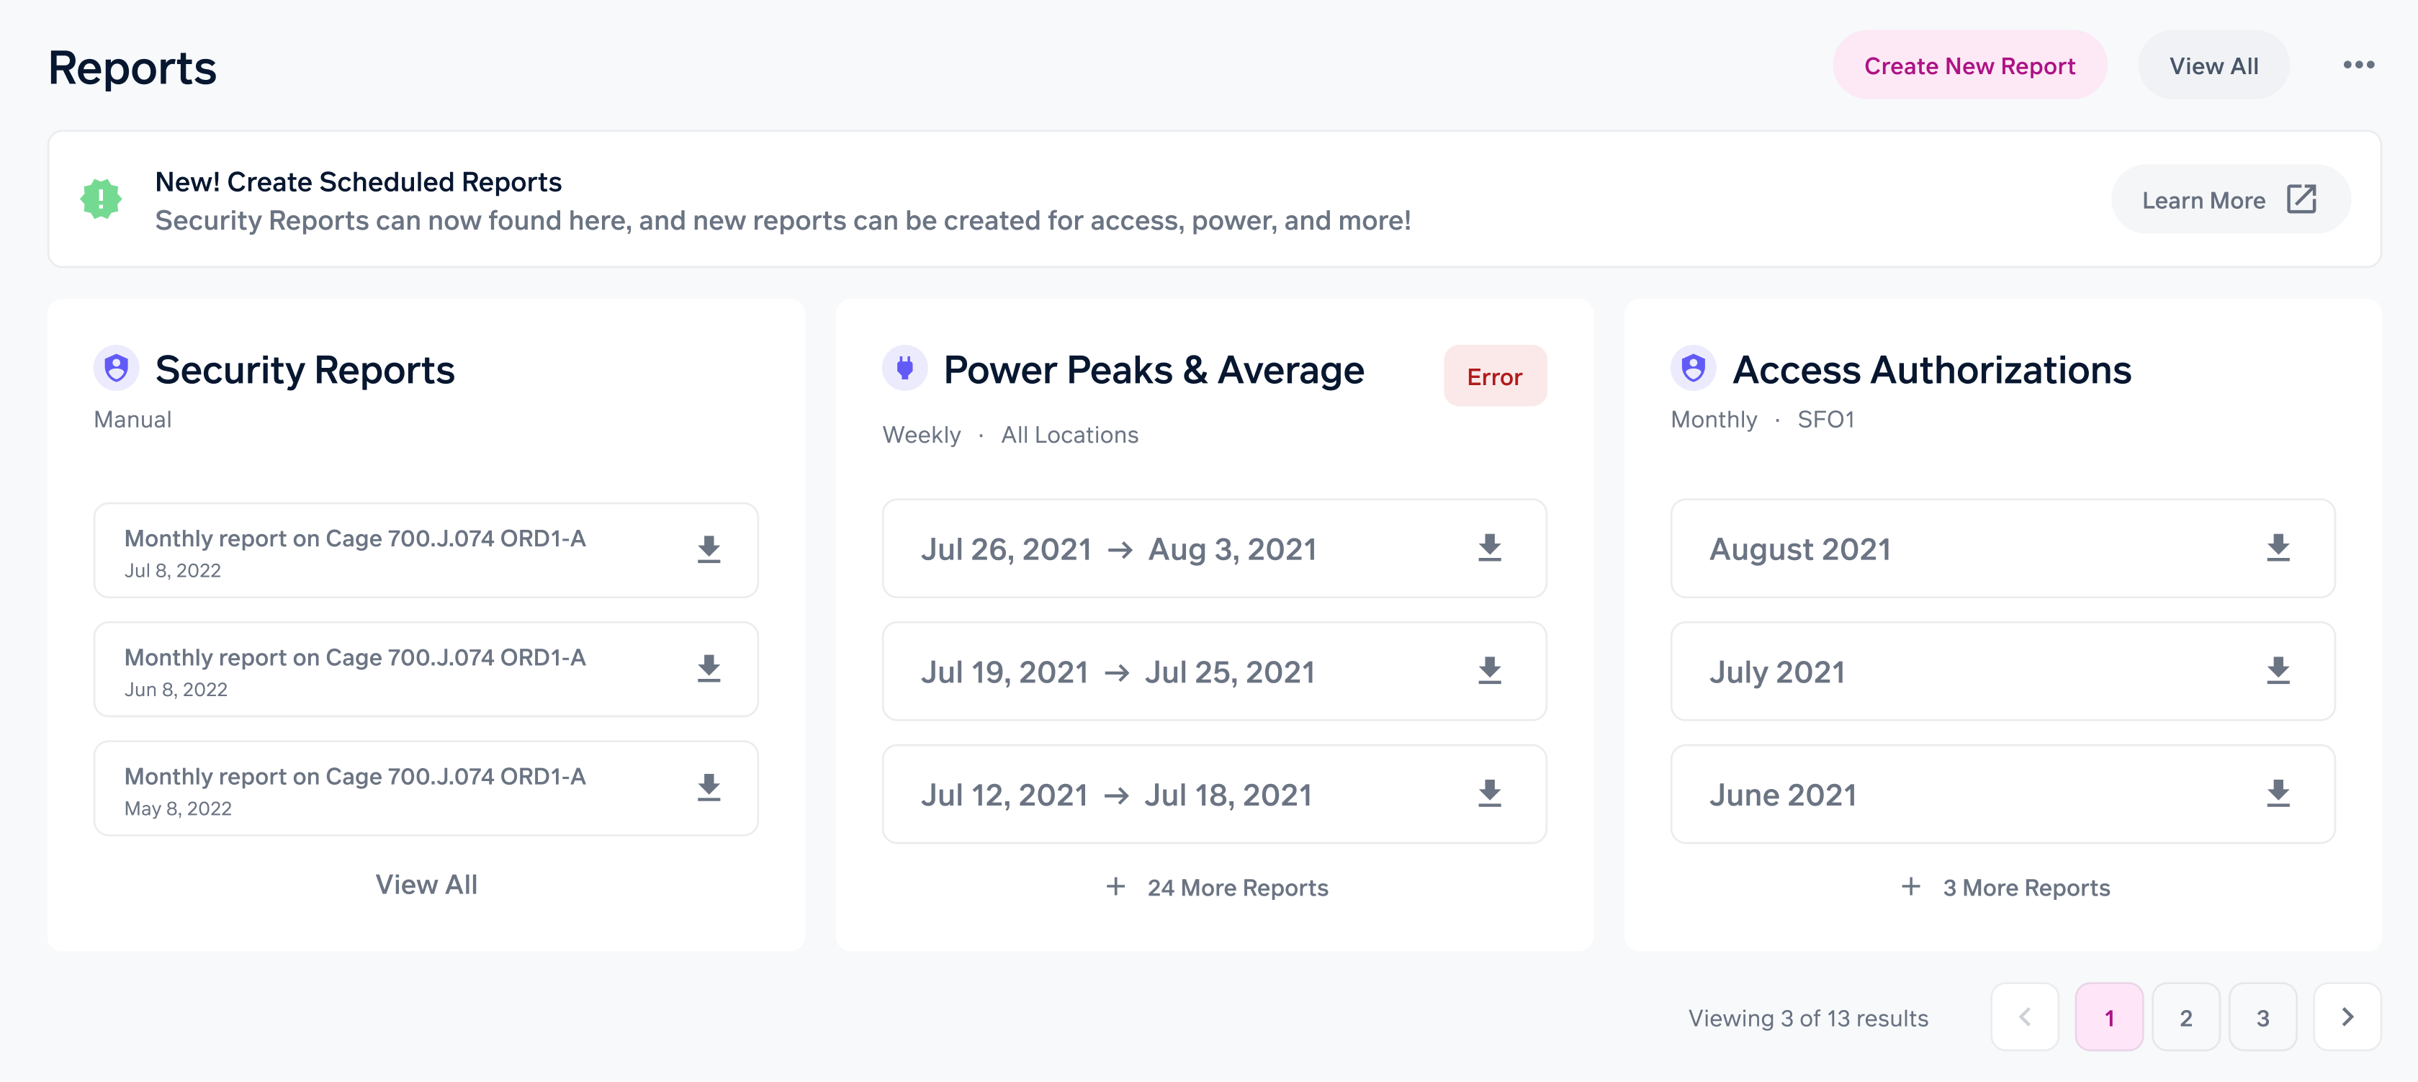Image resolution: width=2418 pixels, height=1082 pixels.
Task: Click the Error badge on Power Peaks
Action: 1494,377
